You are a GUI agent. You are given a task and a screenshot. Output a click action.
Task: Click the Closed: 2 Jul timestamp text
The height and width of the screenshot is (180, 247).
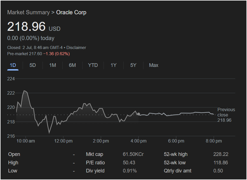(x=35, y=48)
